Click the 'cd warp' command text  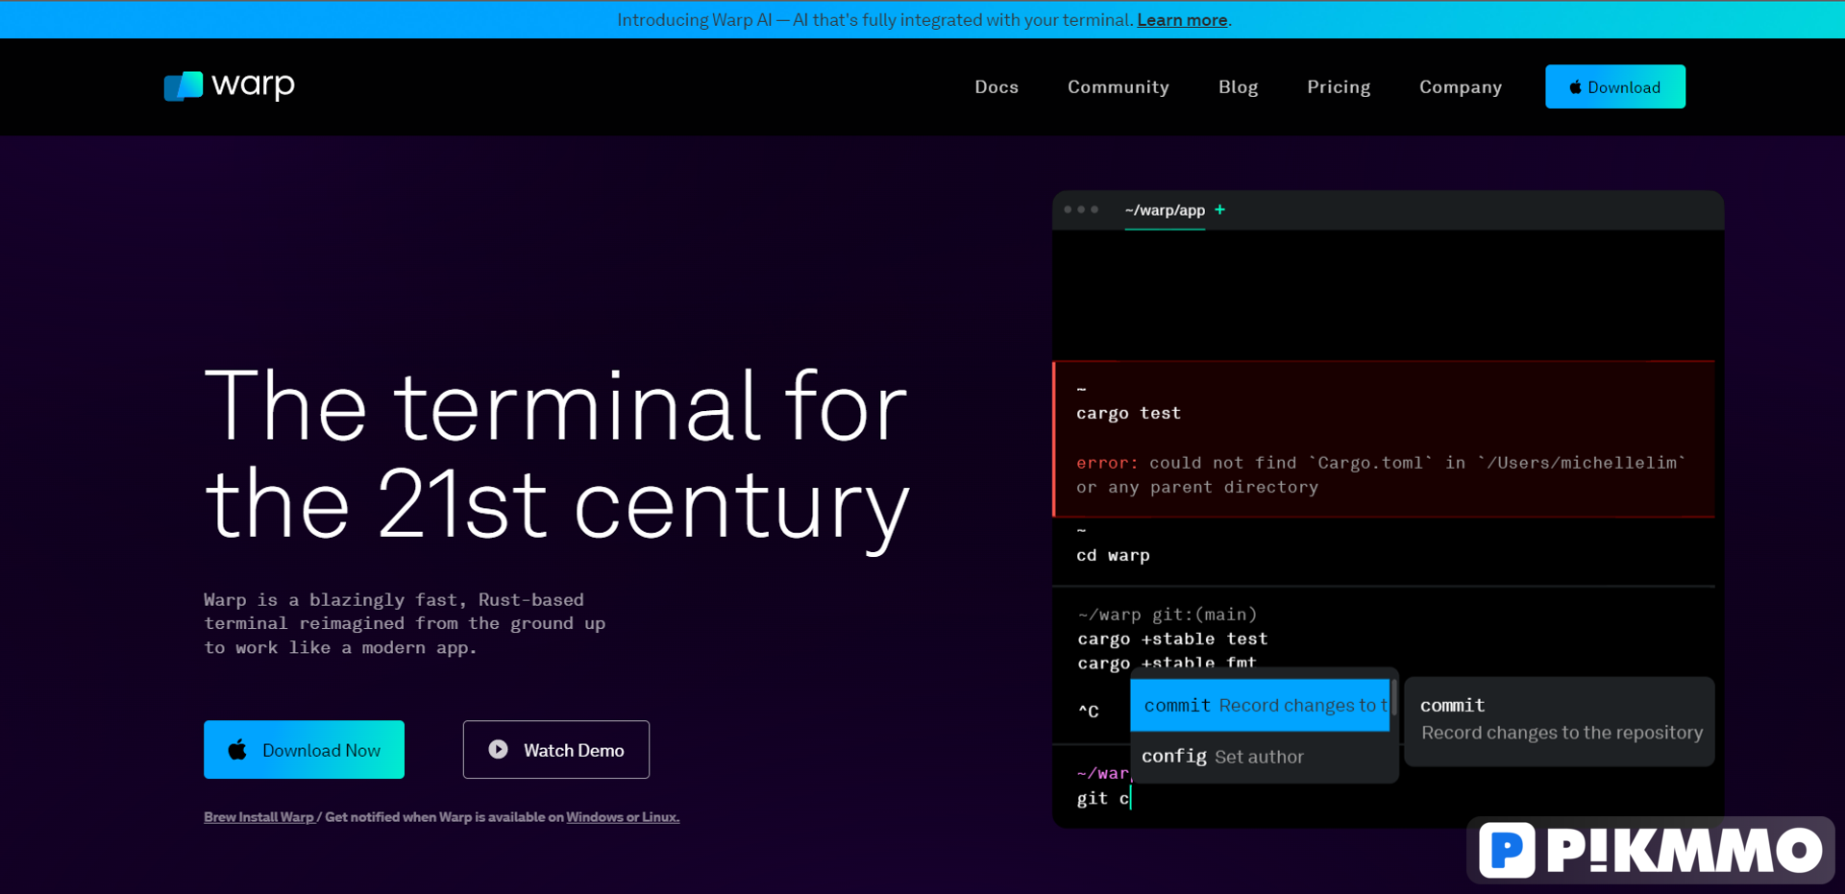[1113, 555]
